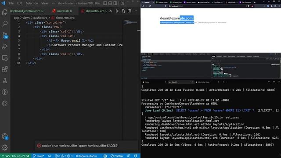The width and height of the screenshot is (281, 158).
Task: Open Source Control view in activity bar
Action: click(x=5, y=35)
